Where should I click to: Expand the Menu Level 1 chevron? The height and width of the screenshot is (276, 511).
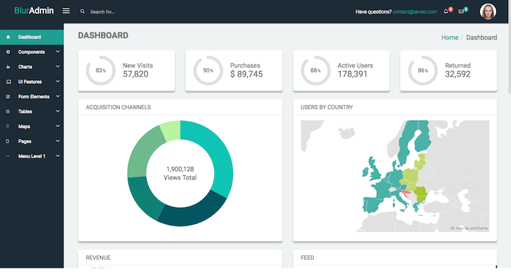pos(57,156)
